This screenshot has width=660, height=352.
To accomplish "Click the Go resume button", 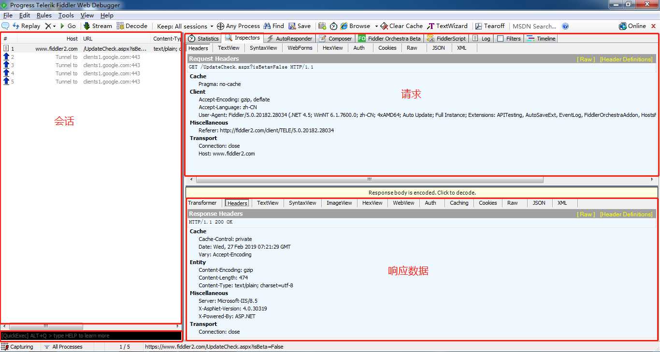I will pyautogui.click(x=68, y=26).
